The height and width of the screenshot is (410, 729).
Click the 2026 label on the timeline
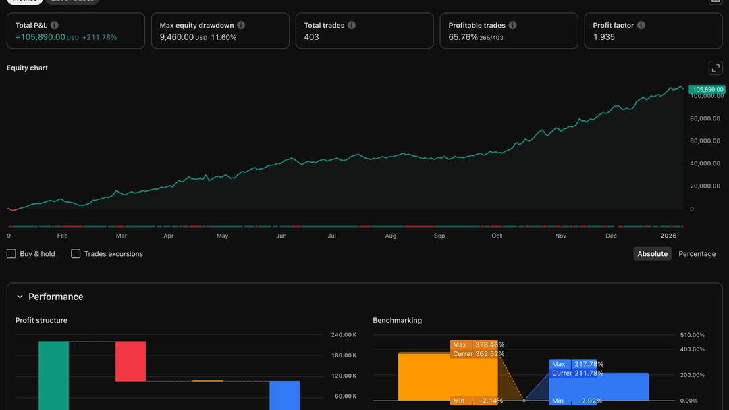668,236
